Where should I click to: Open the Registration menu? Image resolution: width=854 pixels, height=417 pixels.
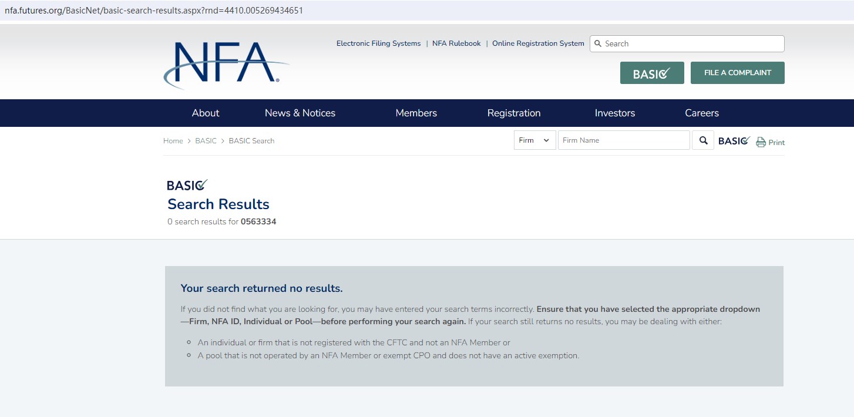514,113
